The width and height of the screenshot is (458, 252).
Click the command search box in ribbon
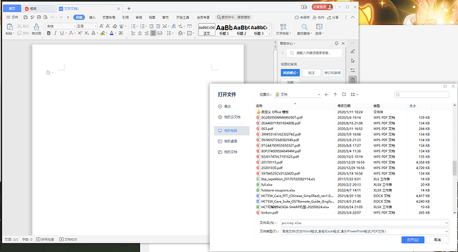click(x=234, y=17)
